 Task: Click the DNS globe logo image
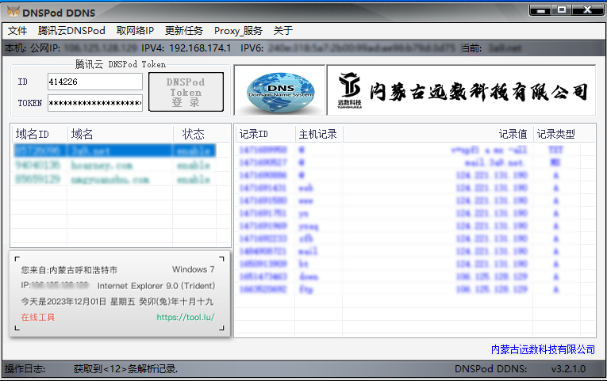pyautogui.click(x=281, y=91)
